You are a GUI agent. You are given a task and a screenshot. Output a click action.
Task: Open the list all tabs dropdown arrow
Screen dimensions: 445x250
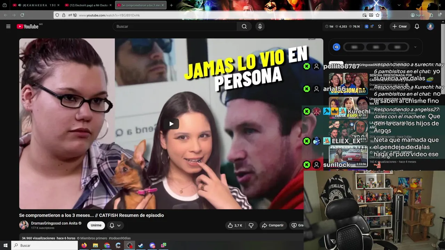tap(399, 5)
